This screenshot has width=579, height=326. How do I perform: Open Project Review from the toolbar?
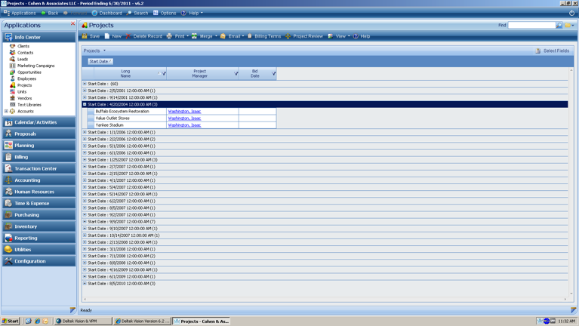click(288, 36)
